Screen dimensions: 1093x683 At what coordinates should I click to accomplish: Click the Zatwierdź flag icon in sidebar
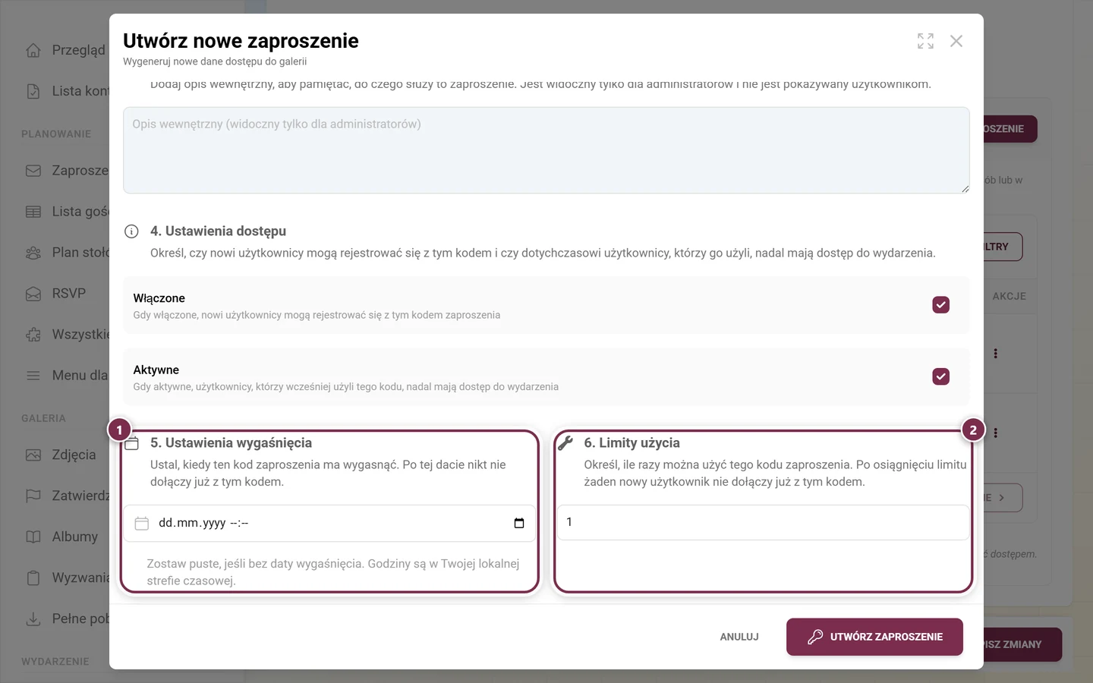coord(33,496)
